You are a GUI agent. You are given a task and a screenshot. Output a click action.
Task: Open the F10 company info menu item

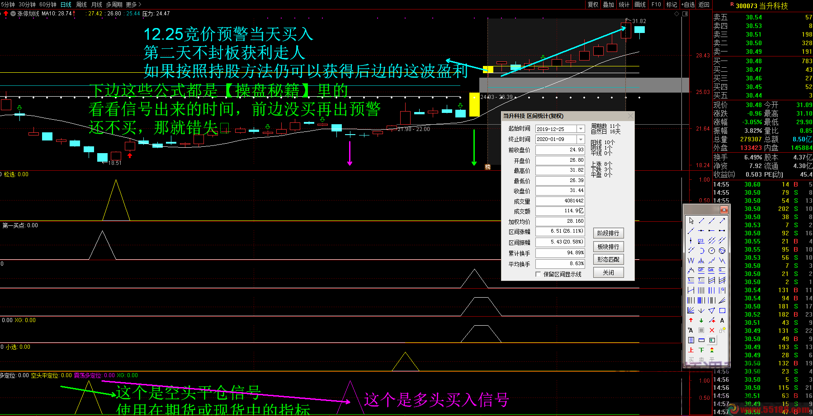656,5
